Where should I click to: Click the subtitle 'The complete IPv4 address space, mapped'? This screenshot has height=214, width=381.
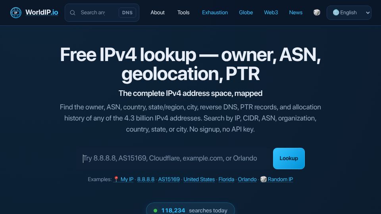(x=190, y=94)
